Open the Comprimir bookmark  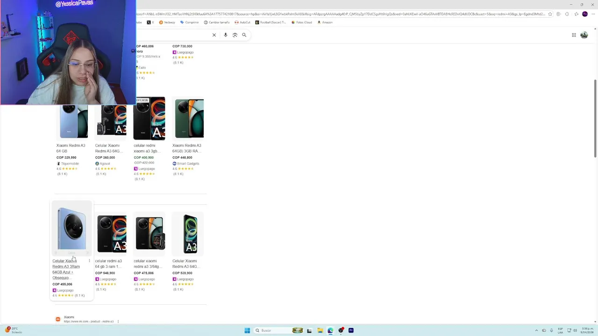[x=189, y=22]
